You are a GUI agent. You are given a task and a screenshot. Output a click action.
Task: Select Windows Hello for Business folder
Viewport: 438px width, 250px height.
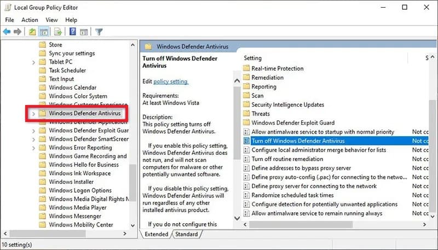click(84, 165)
